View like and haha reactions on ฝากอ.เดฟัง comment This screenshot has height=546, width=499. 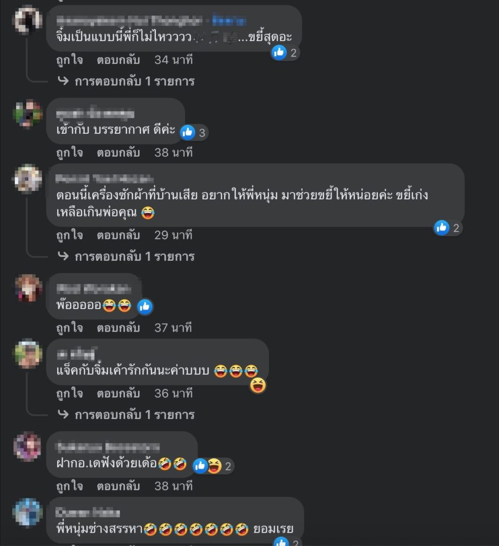pos(213,466)
